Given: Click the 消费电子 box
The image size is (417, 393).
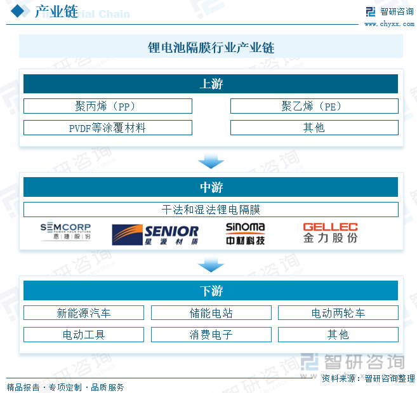Looking at the screenshot, I should point(211,335).
